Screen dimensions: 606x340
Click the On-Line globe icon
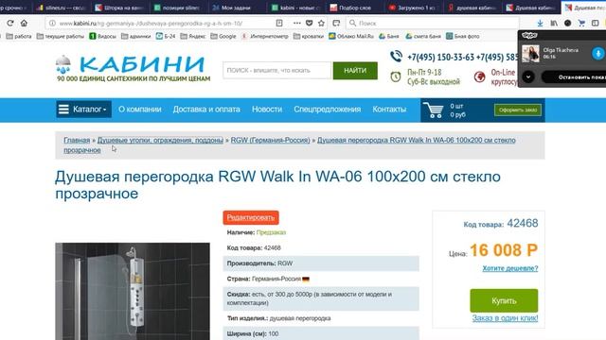480,76
